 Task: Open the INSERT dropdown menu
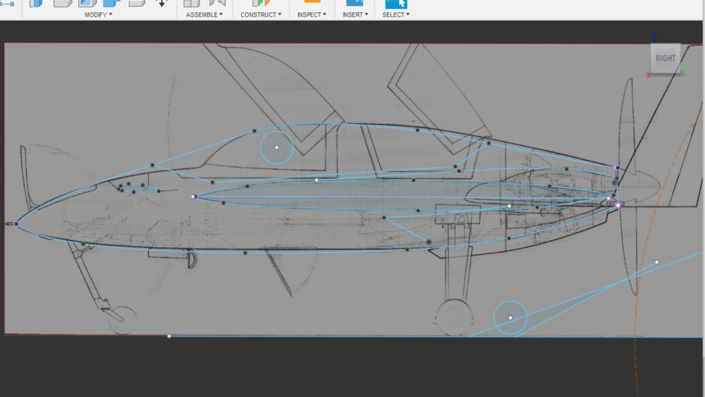tap(356, 14)
